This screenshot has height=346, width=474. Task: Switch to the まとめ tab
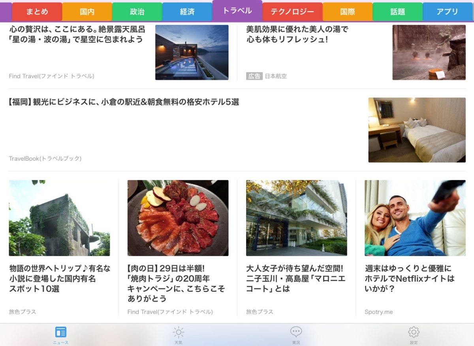pyautogui.click(x=37, y=12)
